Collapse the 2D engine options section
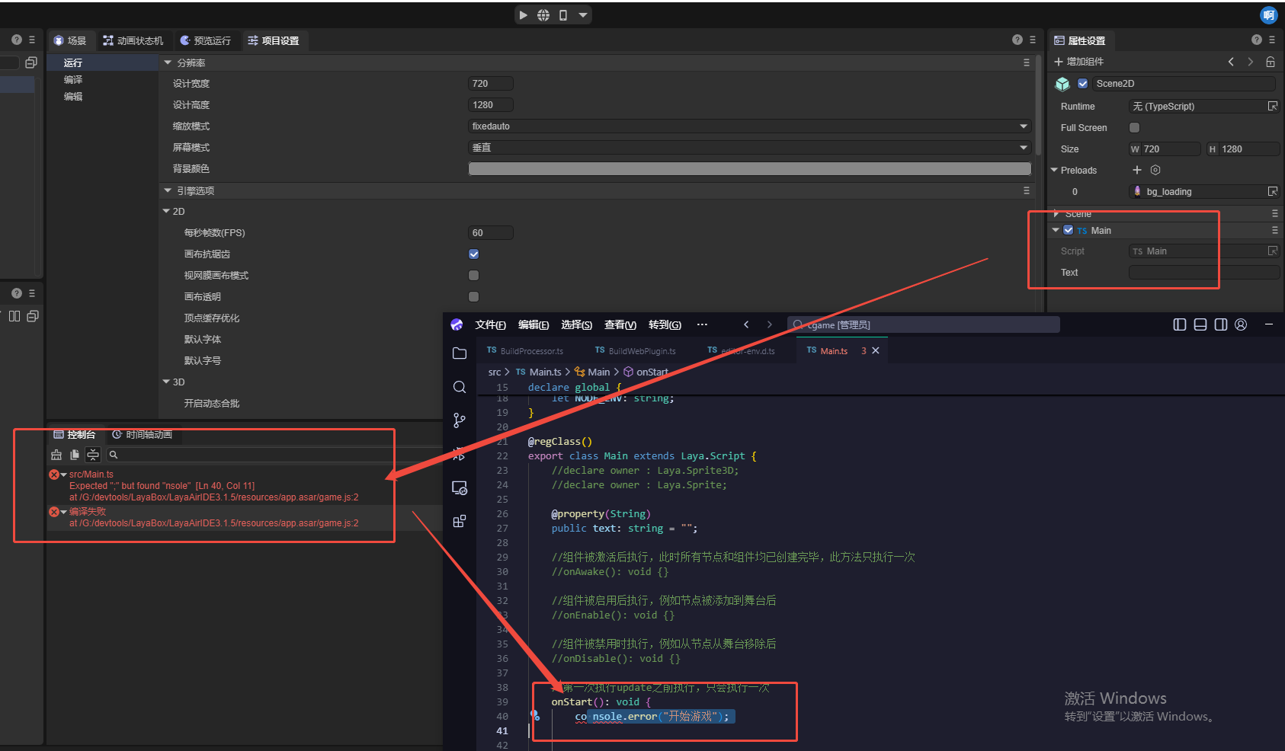Screen dimensions: 1285x751 click(x=167, y=212)
